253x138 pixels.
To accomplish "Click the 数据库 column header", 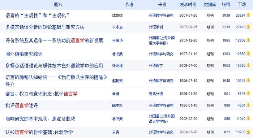I will tap(210, 4).
